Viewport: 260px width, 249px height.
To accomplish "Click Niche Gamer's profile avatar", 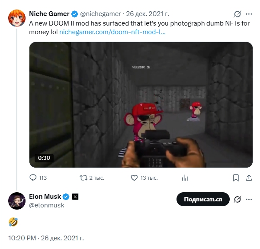I will [x=17, y=18].
